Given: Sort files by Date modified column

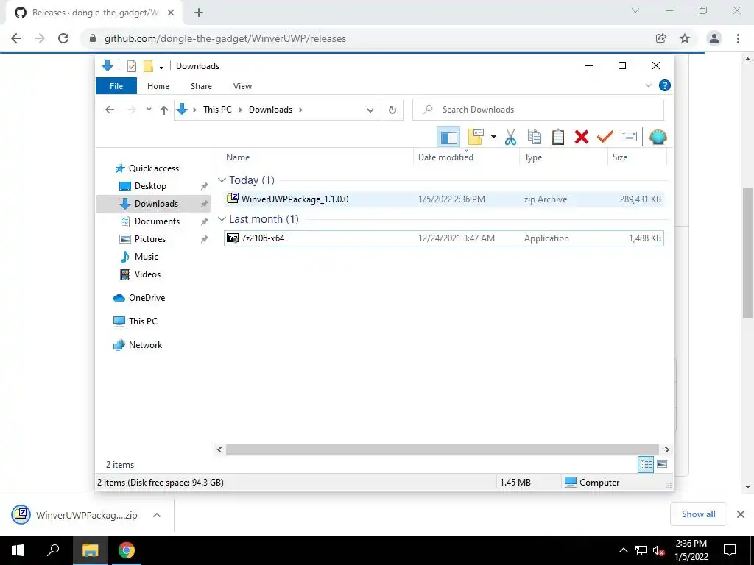Looking at the screenshot, I should tap(445, 157).
